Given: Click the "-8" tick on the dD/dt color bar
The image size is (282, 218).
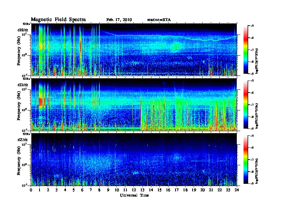Looking at the screenshot, I should click(x=252, y=116).
